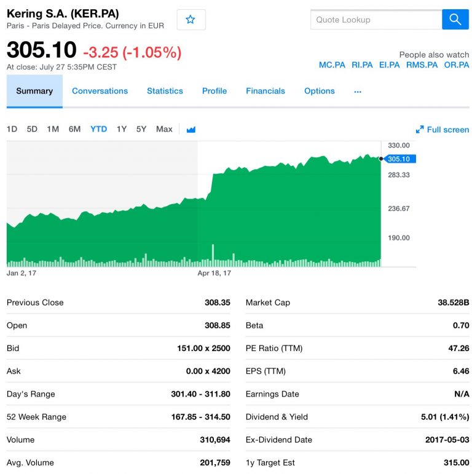Image resolution: width=472 pixels, height=474 pixels.
Task: Click the 305.10 price flag on chart
Action: tap(399, 159)
